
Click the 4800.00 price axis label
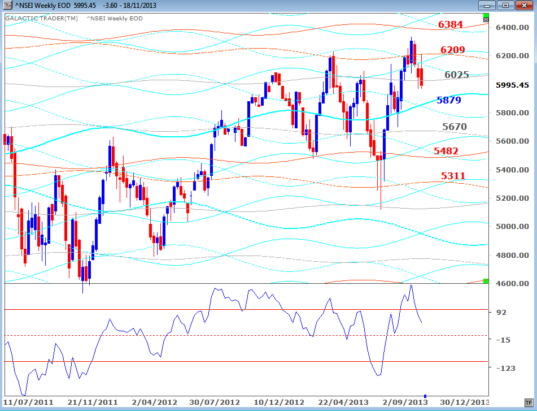click(512, 255)
